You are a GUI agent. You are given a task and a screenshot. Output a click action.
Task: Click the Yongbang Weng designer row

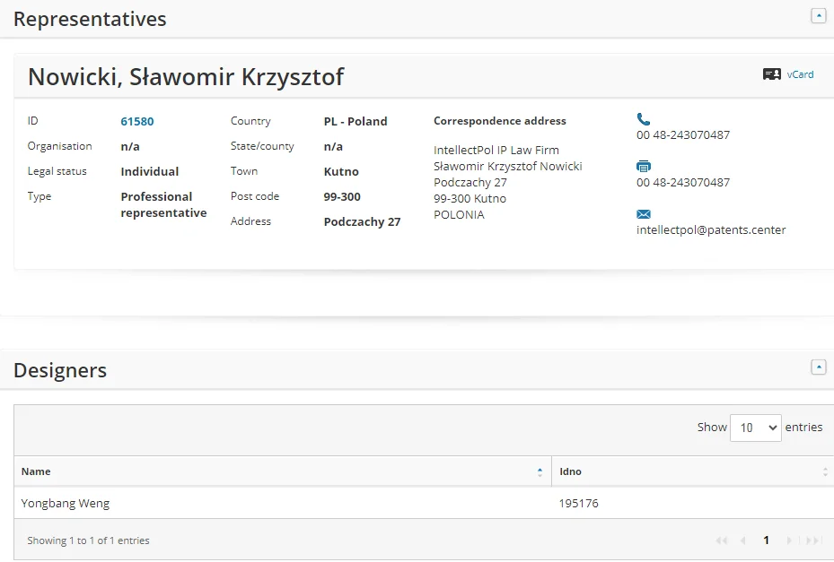66,503
